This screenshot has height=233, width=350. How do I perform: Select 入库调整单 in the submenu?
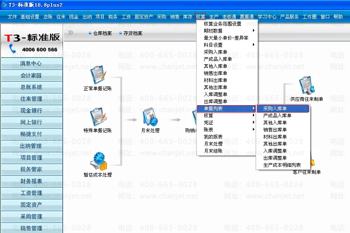(283, 151)
